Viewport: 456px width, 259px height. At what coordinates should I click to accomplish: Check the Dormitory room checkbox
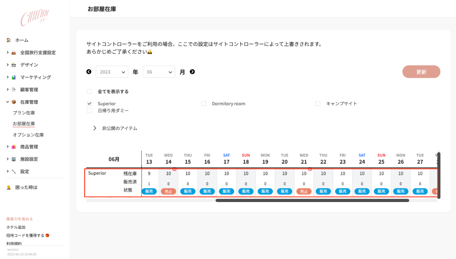[x=204, y=104]
